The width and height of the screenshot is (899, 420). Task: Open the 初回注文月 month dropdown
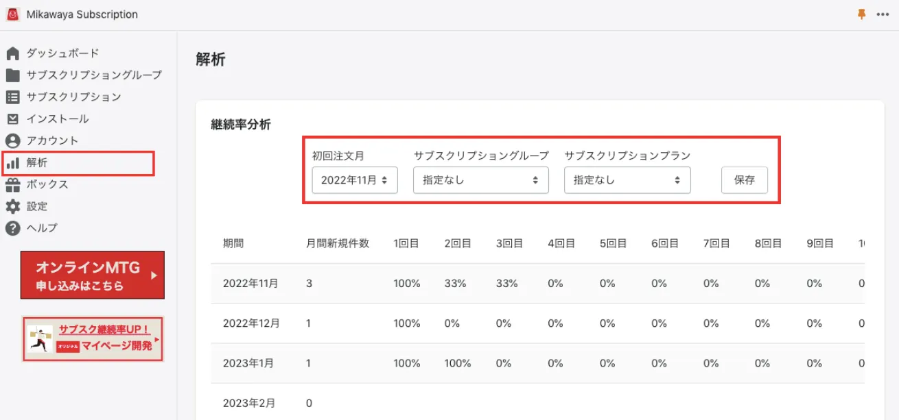pos(355,180)
